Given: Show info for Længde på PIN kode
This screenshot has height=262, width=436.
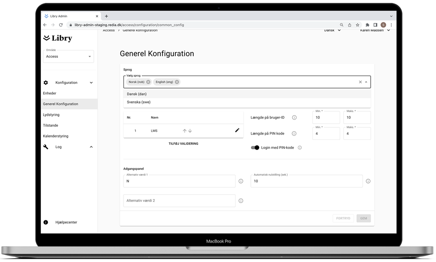Looking at the screenshot, I should click(294, 134).
